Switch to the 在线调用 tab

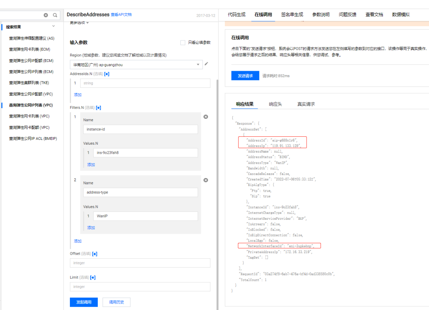[x=263, y=15]
